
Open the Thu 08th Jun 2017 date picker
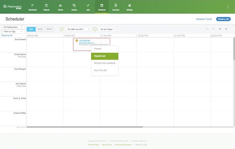[x=78, y=29]
